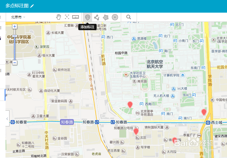Click the ECO中科爱克大厦 building icon
The height and width of the screenshot is (158, 227).
click(29, 75)
